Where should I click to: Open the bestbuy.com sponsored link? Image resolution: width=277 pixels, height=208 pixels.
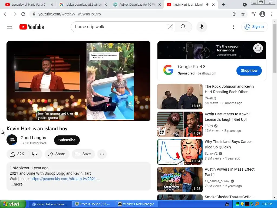(207, 73)
